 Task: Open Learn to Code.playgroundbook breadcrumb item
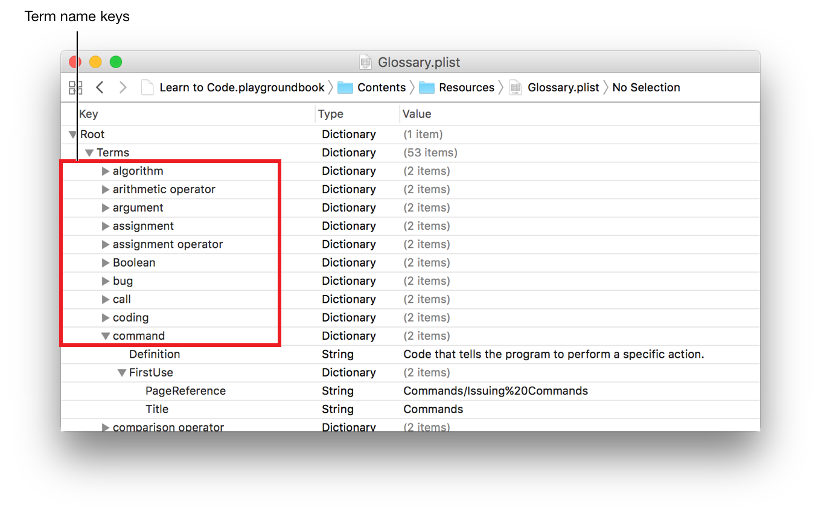click(241, 88)
